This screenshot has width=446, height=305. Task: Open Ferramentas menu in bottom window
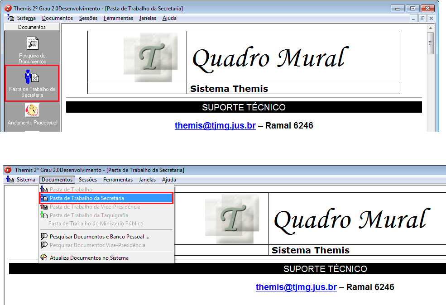click(118, 179)
